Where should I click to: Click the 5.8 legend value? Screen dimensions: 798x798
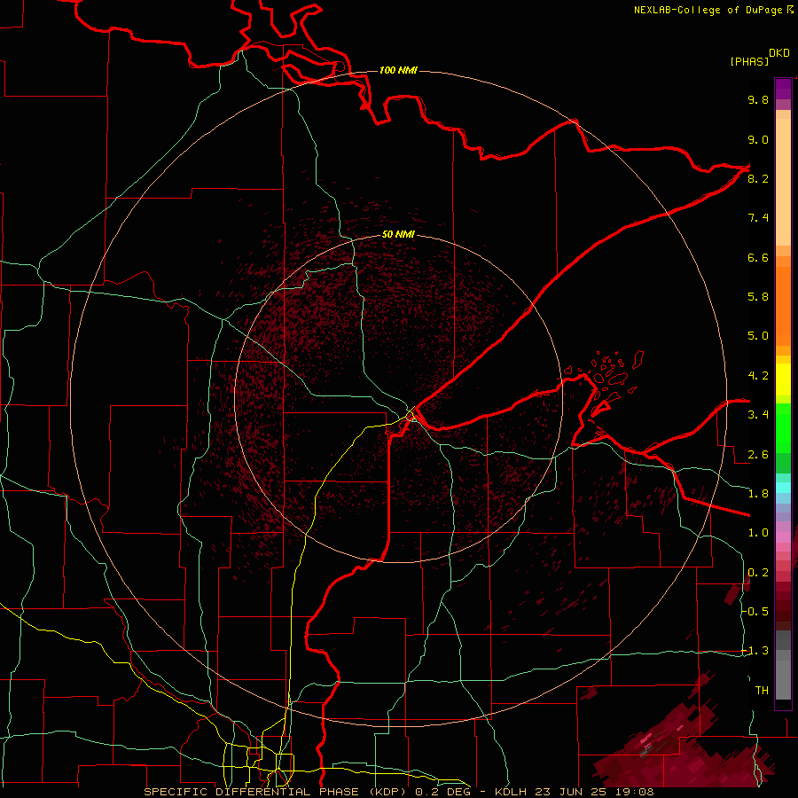click(758, 297)
